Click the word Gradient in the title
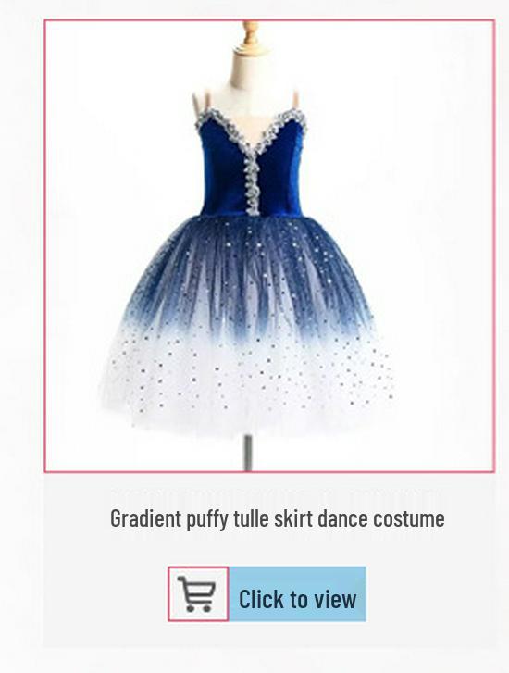This screenshot has width=509, height=673. (x=146, y=519)
